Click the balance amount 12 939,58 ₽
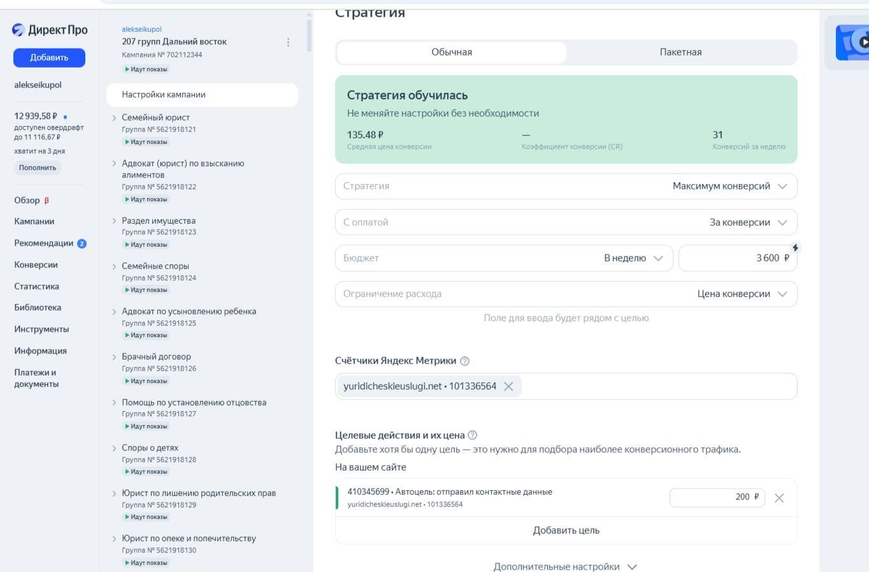Viewport: 869px width, 572px height. pos(36,116)
